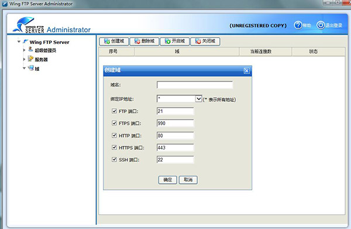Click the HTTP port field showing 80
Viewport: 351px width, 229px height.
(x=175, y=135)
